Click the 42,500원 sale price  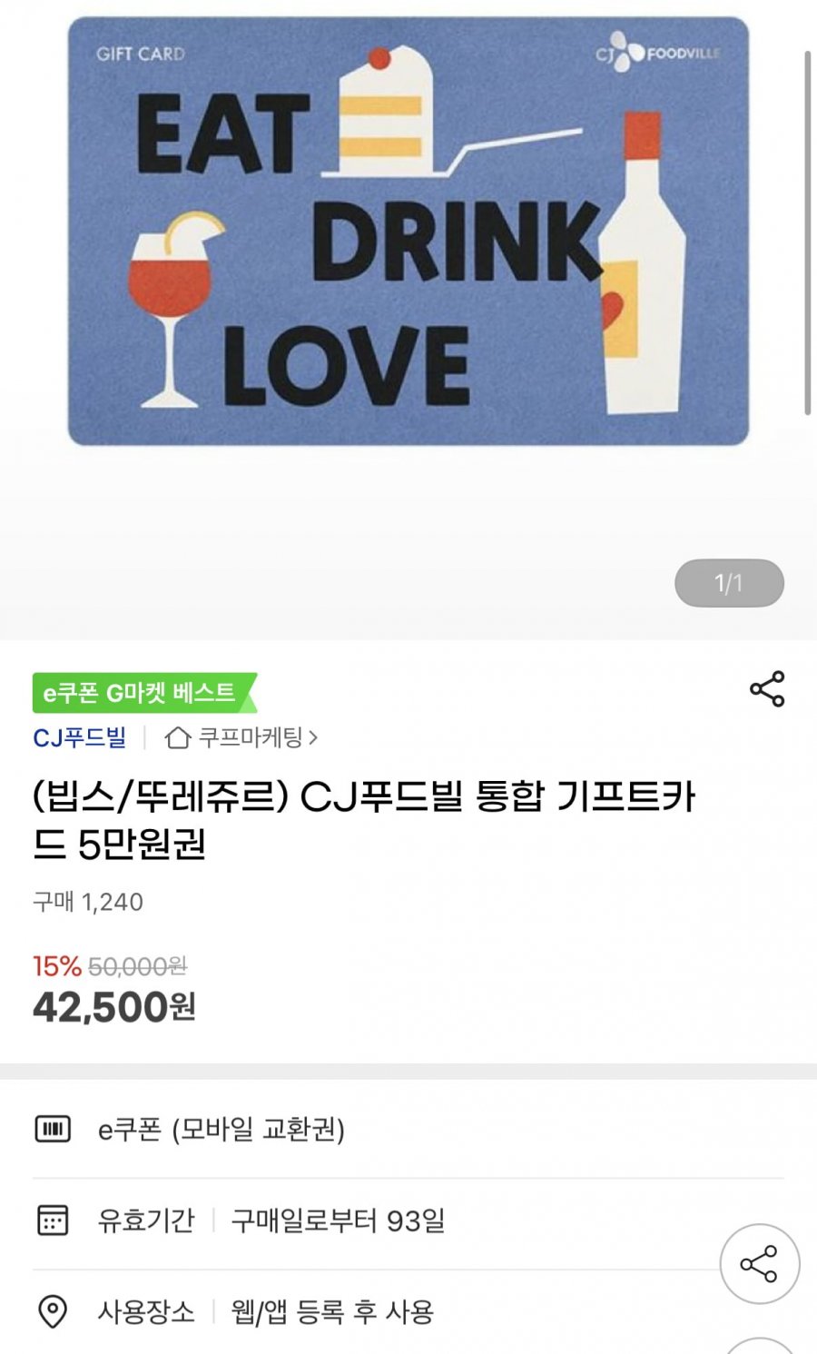click(x=114, y=1007)
